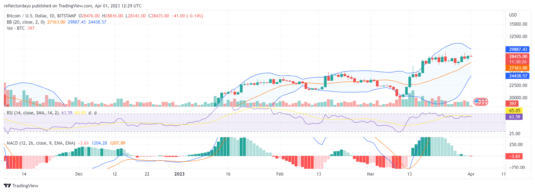Click the yellow 65.05 RSI-MA value label
This screenshot has width=535, height=192.
click(x=514, y=111)
